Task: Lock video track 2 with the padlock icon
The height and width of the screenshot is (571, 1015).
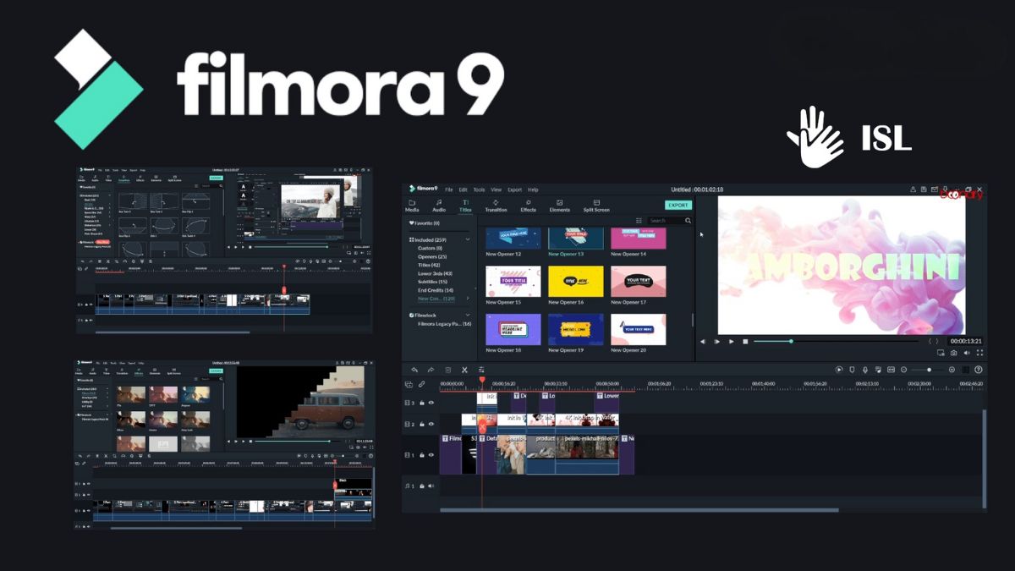Action: (421, 424)
